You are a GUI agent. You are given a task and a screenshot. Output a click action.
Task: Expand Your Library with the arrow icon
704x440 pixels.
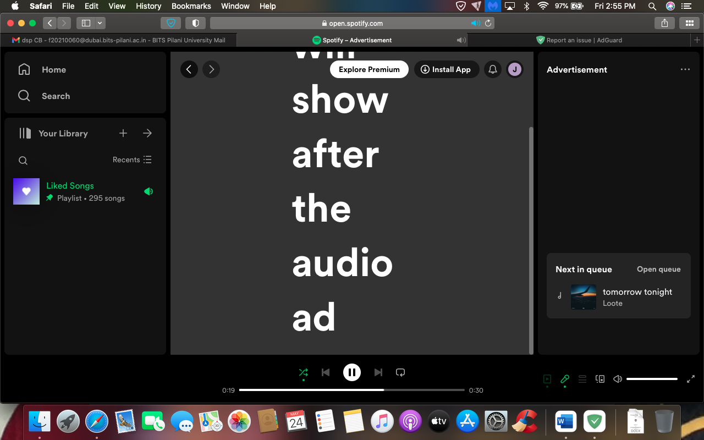point(147,133)
